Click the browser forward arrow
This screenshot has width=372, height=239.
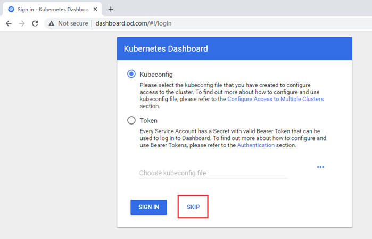22,23
